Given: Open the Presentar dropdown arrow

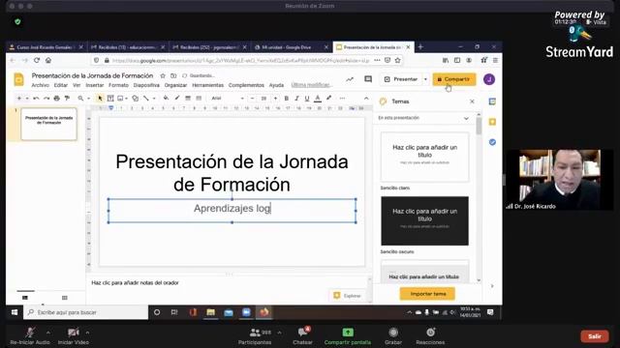Looking at the screenshot, I should point(425,79).
